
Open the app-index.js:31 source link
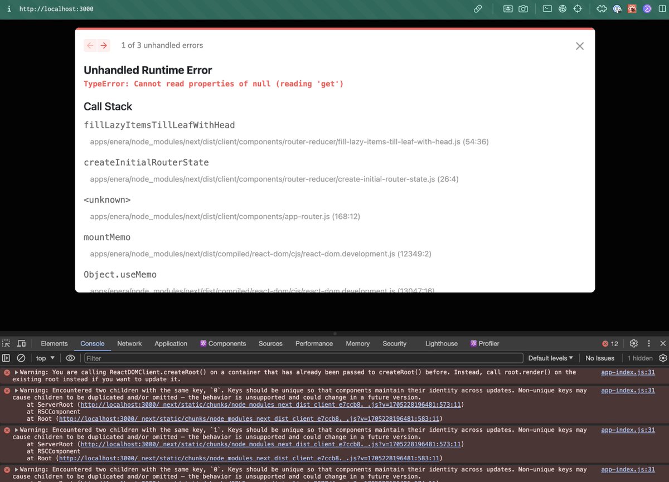(628, 372)
